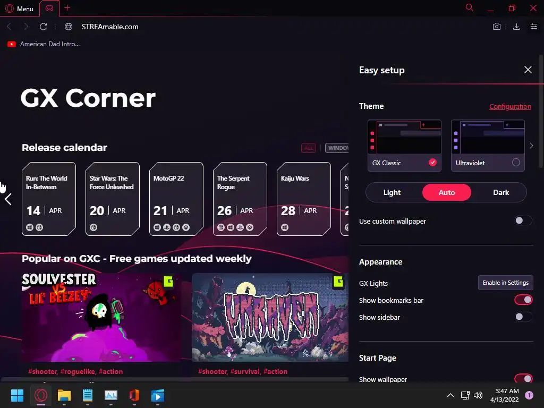Viewport: 544px width, 408px height.
Task: Open a new tab with plus icon
Action: tap(67, 7)
